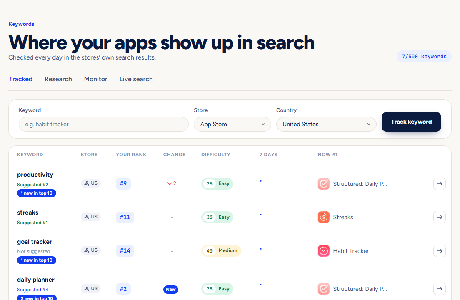
Task: Click the #2 rank value
Action: [x=123, y=289]
